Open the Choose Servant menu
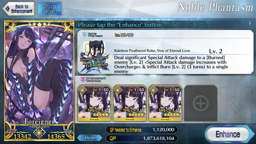256x144 pixels. click(50, 9)
